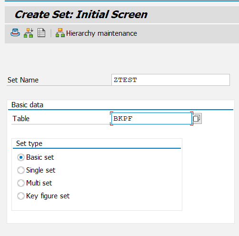Choose the Multi set radio button
This screenshot has height=236, width=239.
[21, 183]
